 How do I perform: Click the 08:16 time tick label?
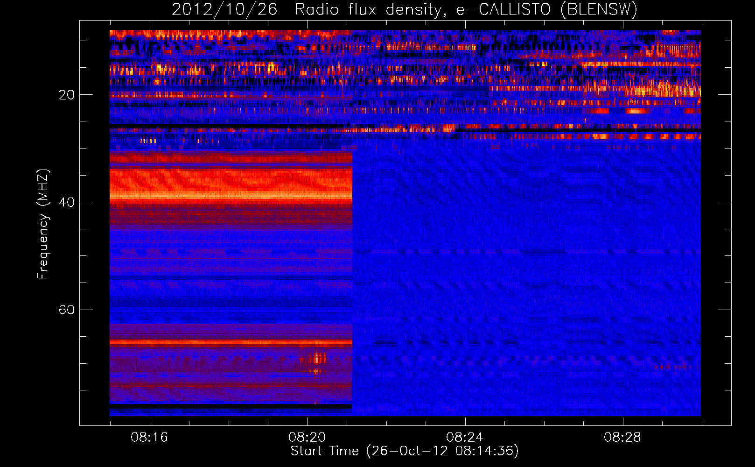149,438
